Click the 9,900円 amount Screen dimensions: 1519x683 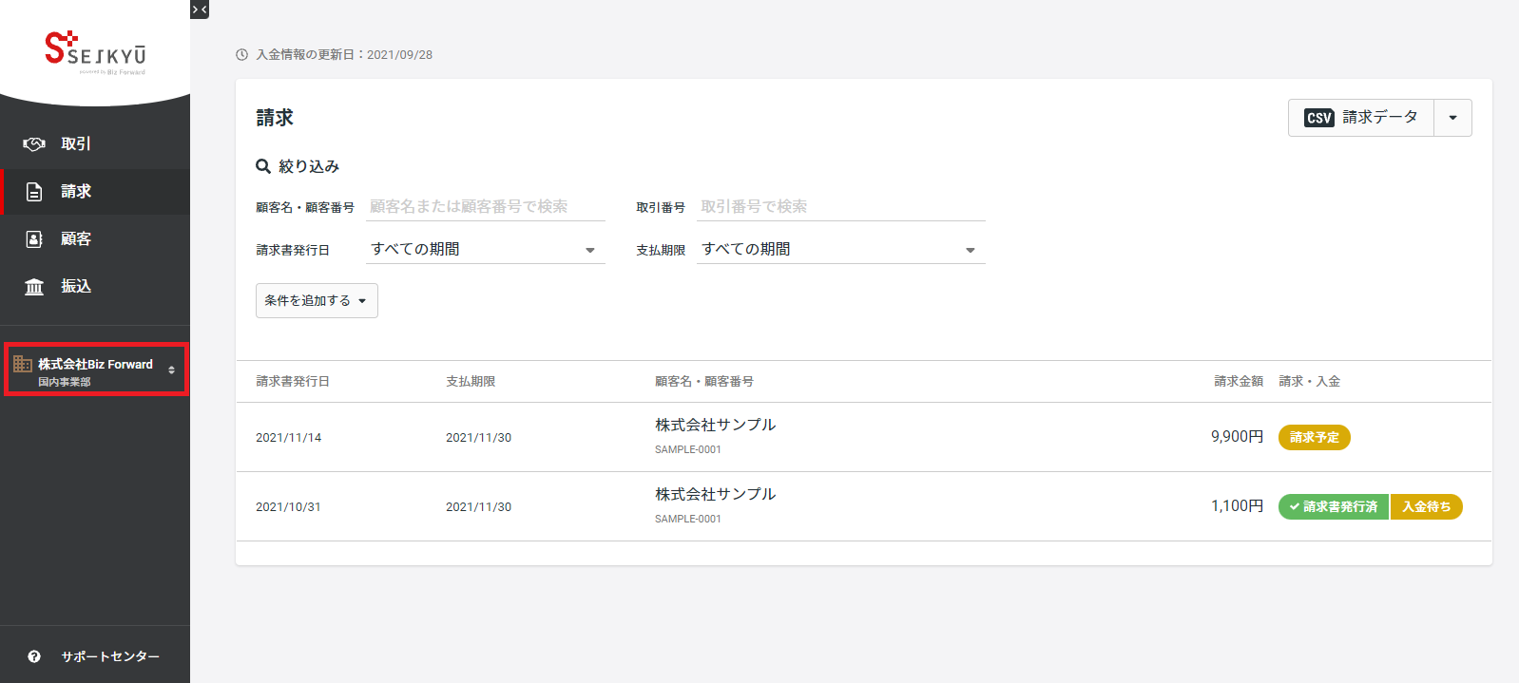(x=1237, y=436)
